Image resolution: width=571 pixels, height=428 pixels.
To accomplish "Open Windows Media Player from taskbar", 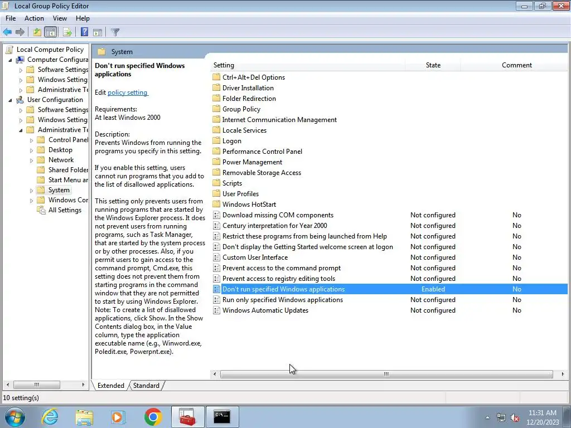I will tap(118, 417).
